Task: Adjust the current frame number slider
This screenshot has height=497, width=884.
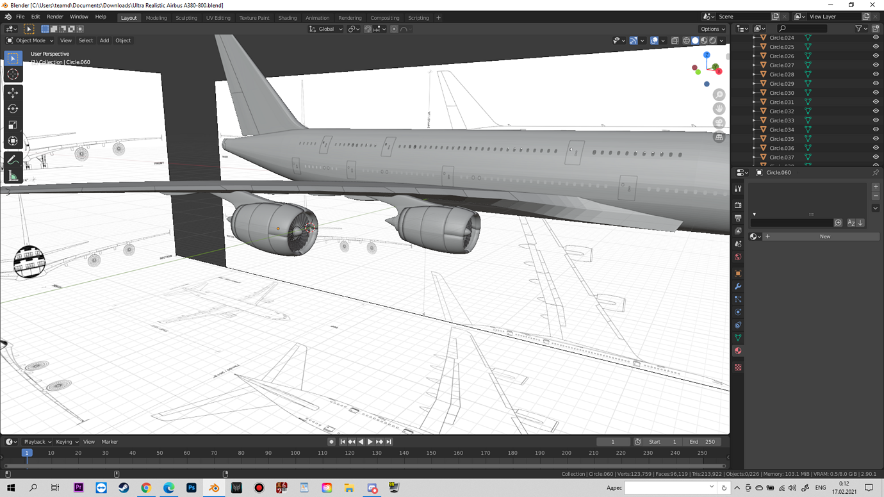Action: [613, 441]
